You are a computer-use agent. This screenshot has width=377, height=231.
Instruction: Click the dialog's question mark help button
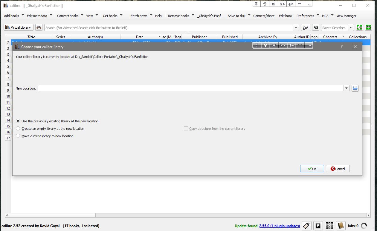point(342,47)
